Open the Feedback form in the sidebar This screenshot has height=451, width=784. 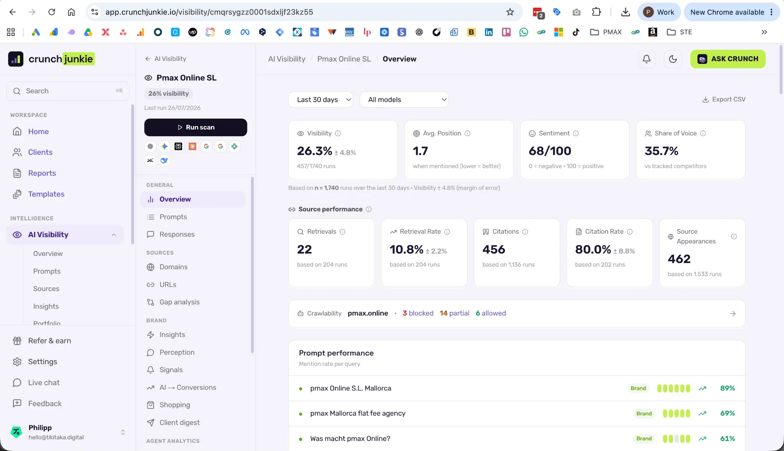click(45, 404)
